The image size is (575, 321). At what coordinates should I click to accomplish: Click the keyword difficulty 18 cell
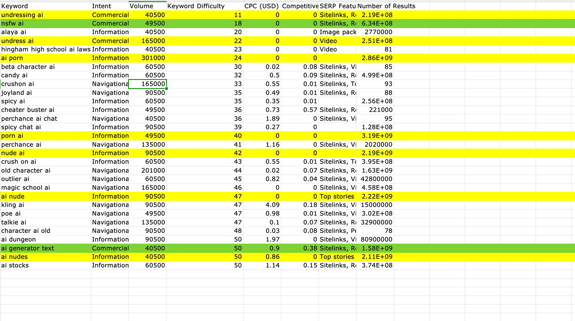[204, 23]
